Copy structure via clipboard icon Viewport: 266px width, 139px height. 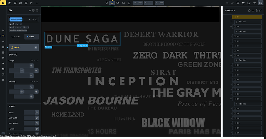click(249, 10)
